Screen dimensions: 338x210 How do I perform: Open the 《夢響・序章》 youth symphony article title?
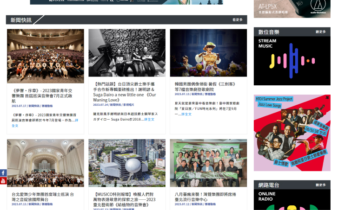[42, 95]
